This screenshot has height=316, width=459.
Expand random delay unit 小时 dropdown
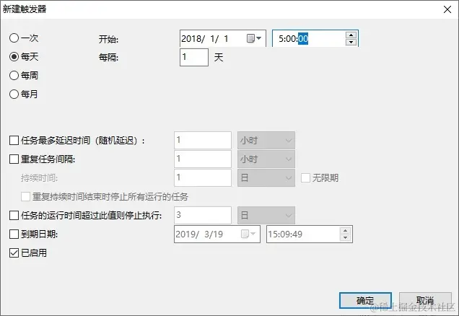pos(266,141)
